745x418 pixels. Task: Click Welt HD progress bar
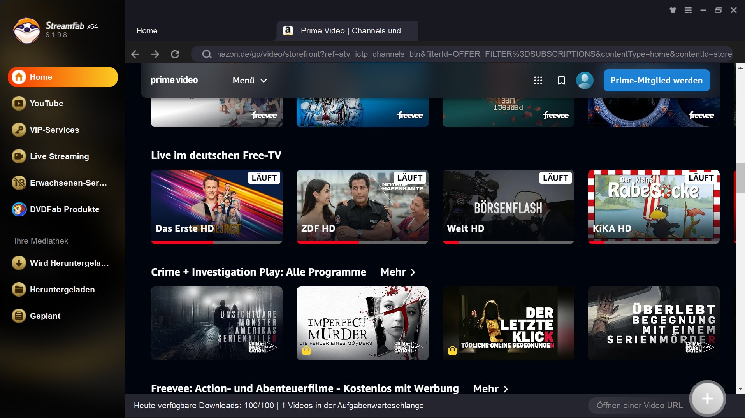(508, 242)
